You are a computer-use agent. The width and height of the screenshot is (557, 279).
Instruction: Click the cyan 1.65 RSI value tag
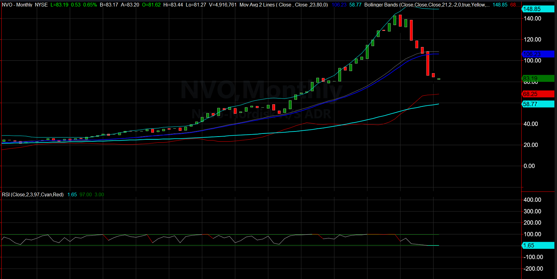tap(538, 245)
